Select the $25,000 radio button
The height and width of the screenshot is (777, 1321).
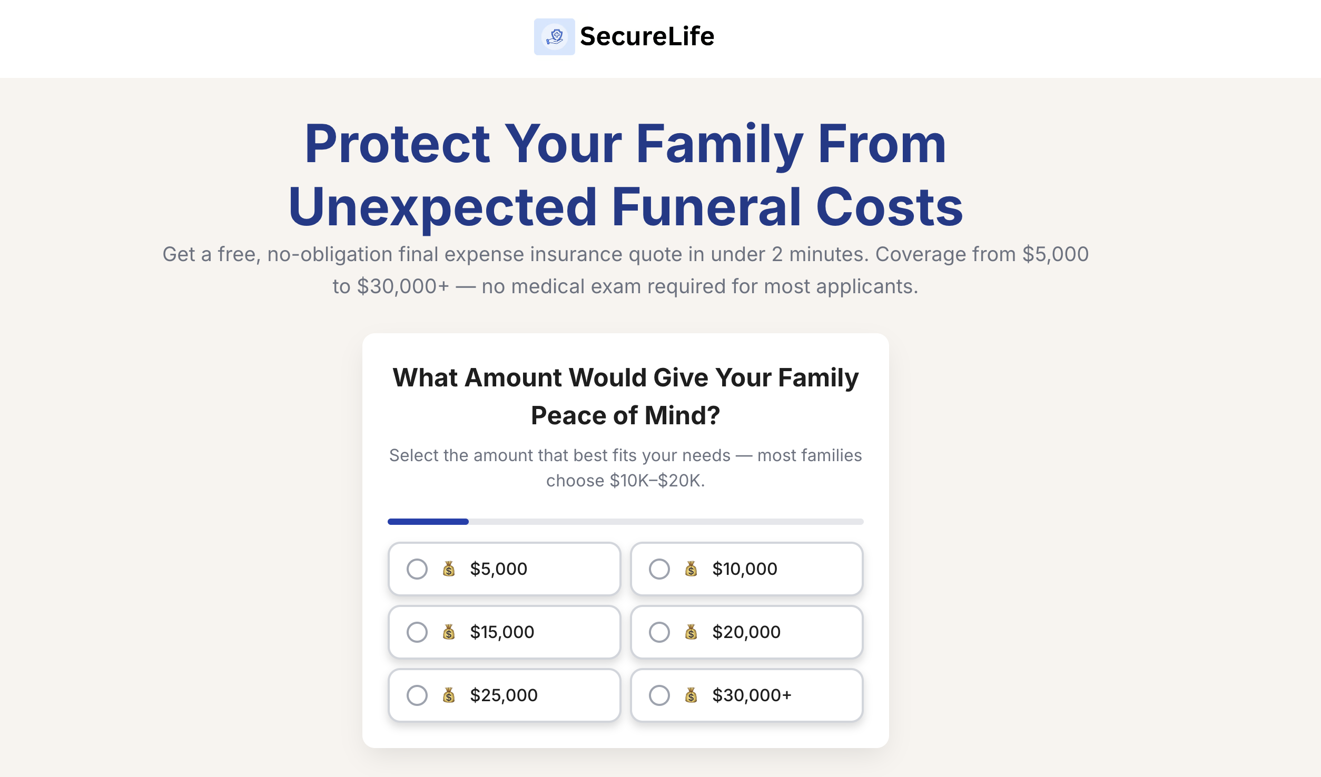417,695
